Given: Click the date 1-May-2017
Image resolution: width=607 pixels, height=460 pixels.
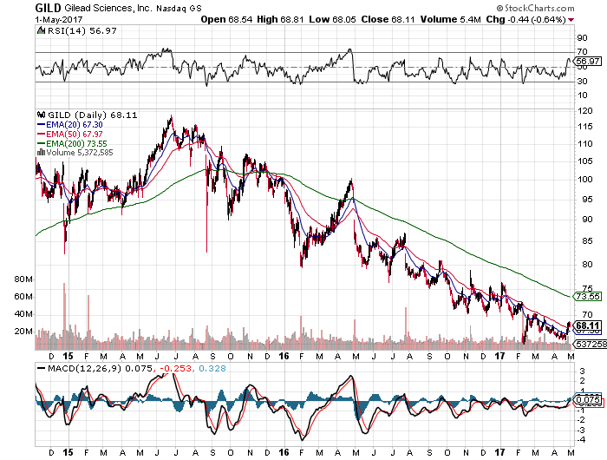Looking at the screenshot, I should tap(58, 19).
